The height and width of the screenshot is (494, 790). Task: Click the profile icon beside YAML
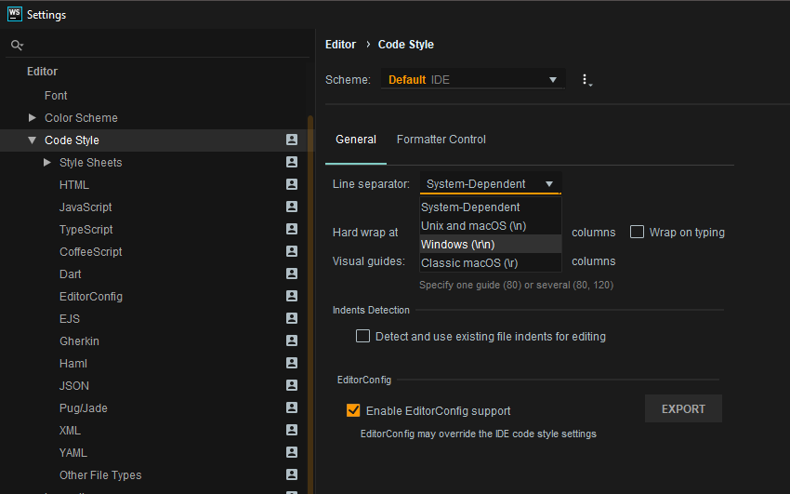point(292,452)
